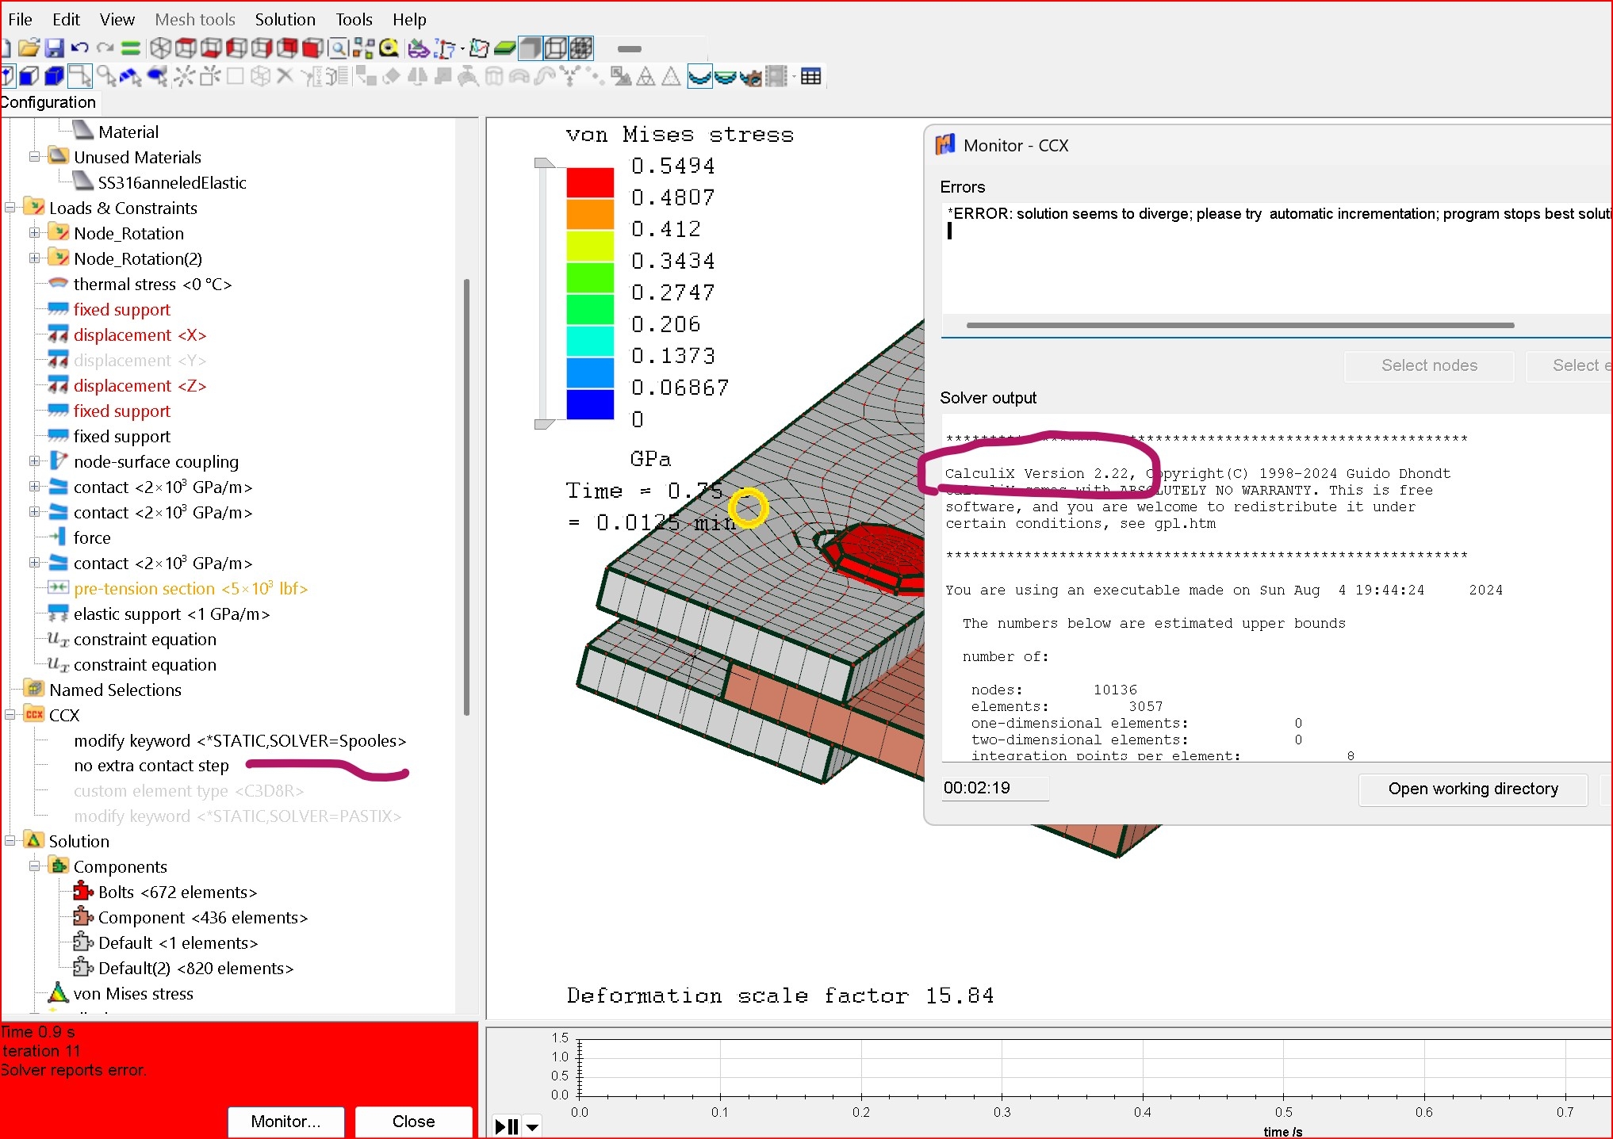
Task: Toggle the wireframe cube display mode
Action: [555, 48]
